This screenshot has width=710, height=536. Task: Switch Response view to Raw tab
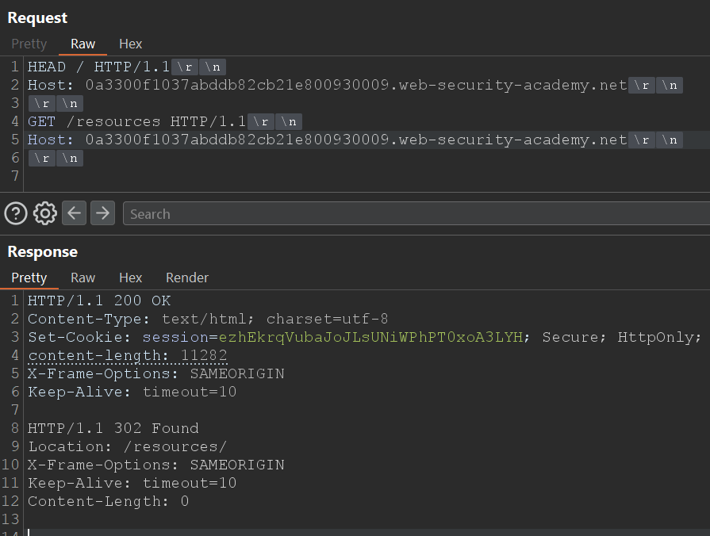[x=83, y=278]
